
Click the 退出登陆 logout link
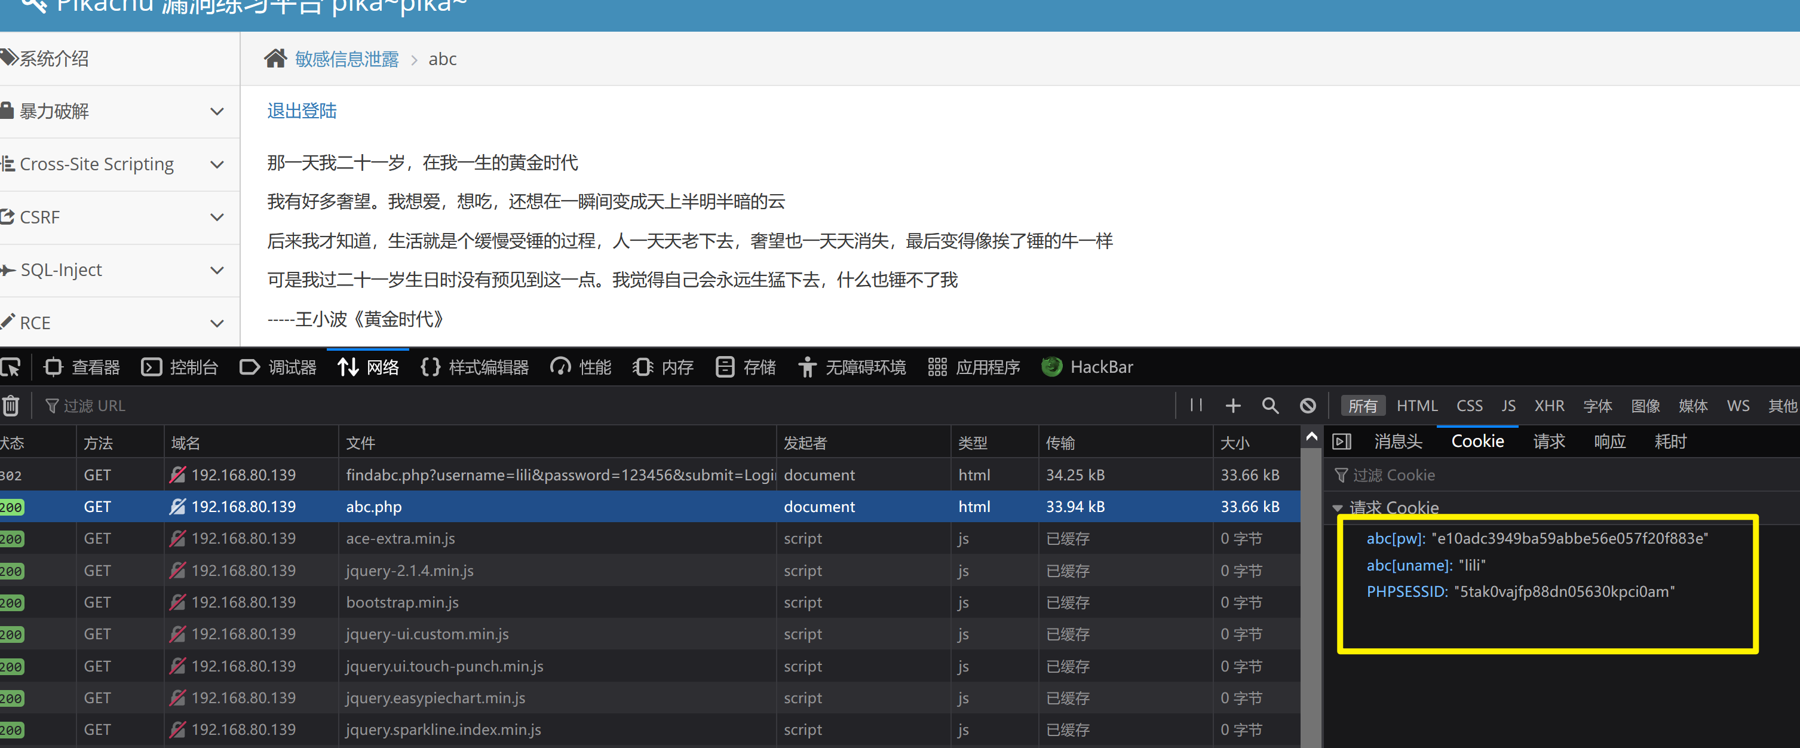(x=302, y=111)
